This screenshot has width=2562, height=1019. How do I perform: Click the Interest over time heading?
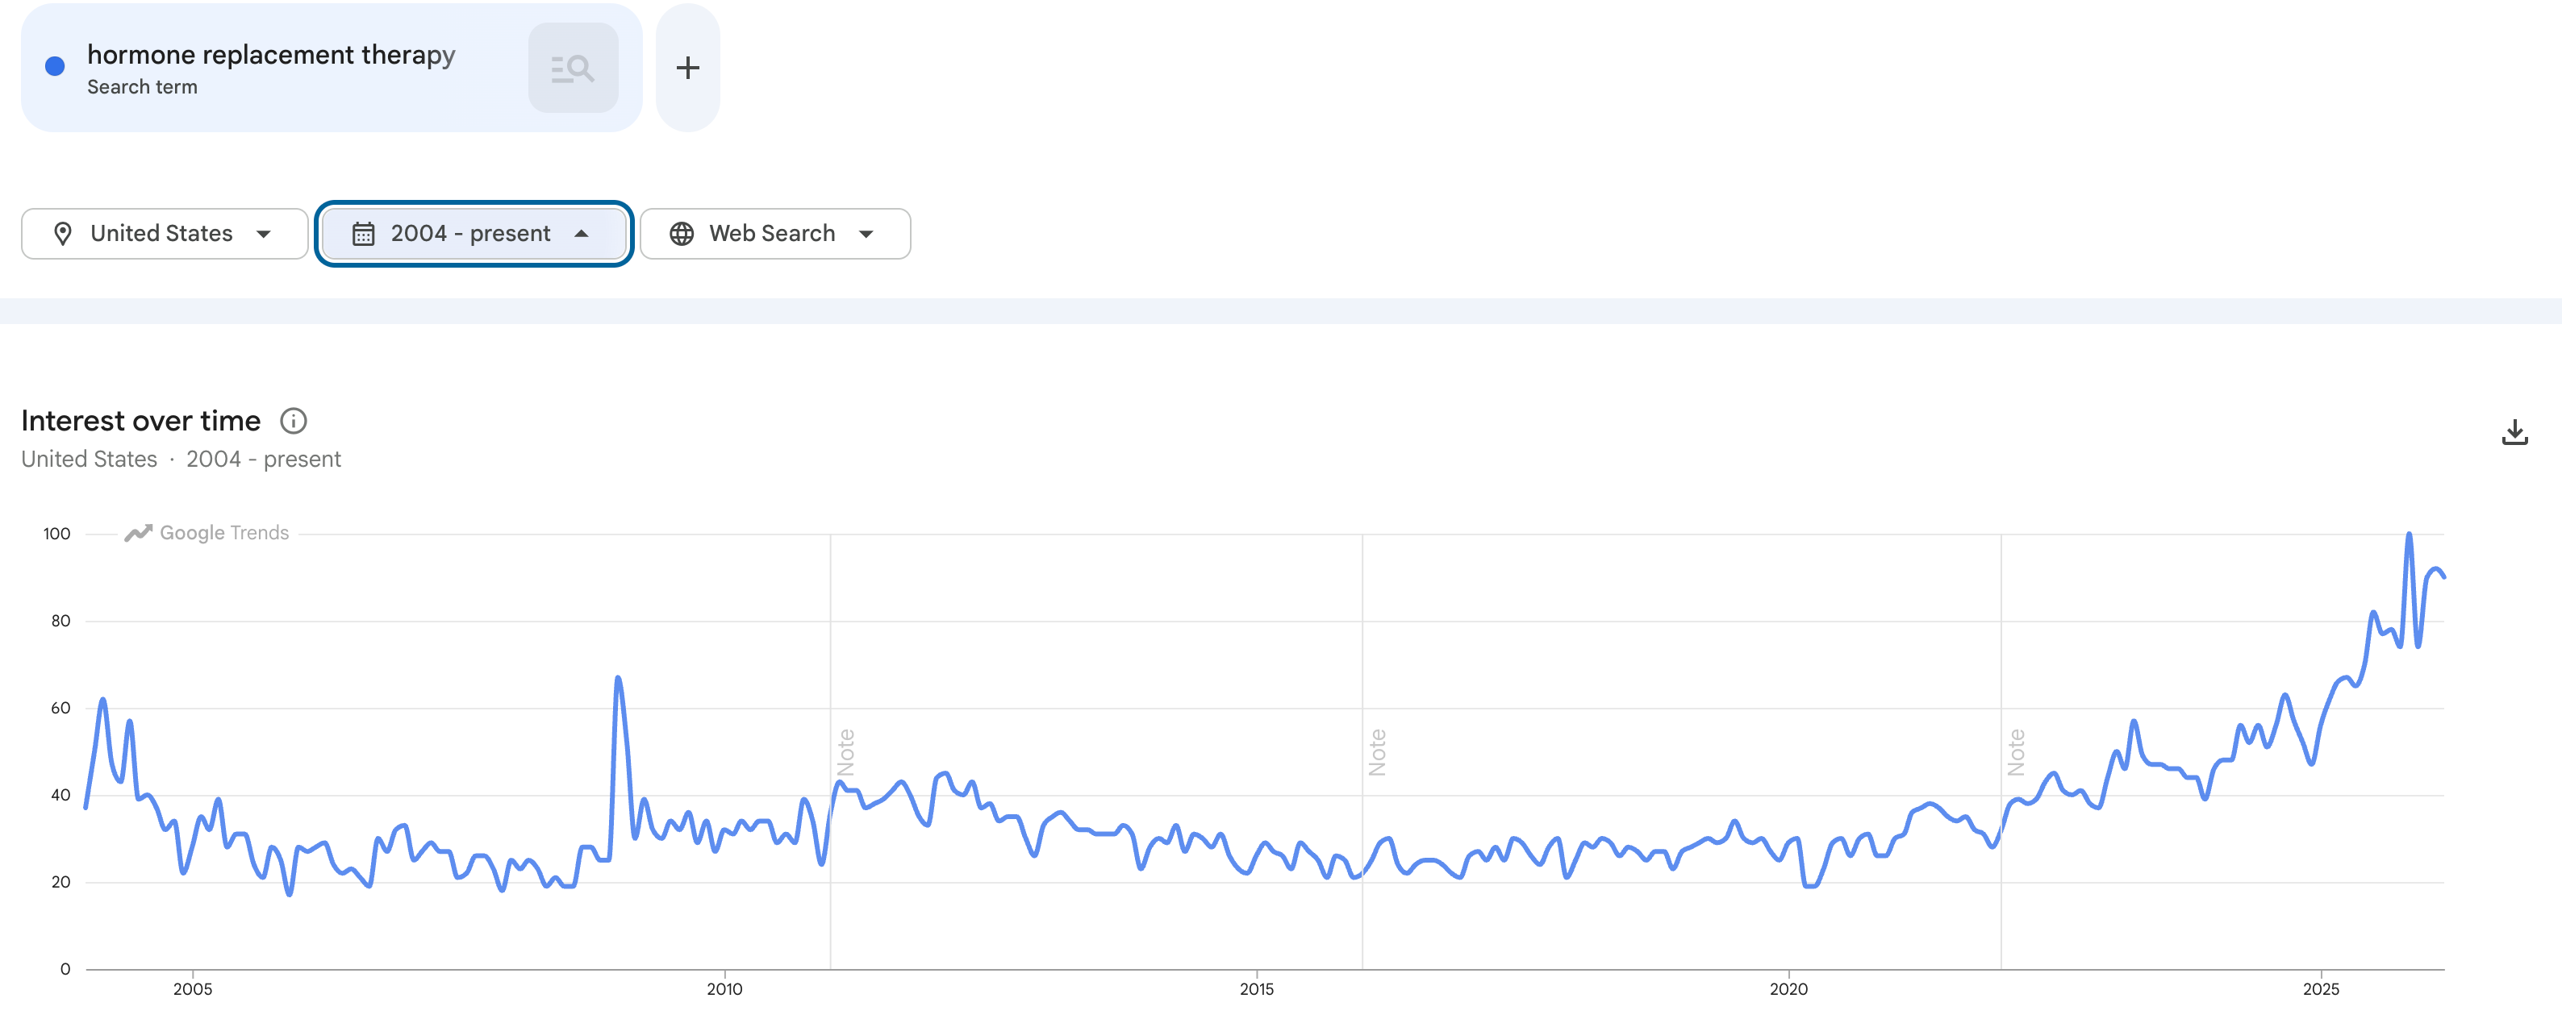click(x=141, y=422)
